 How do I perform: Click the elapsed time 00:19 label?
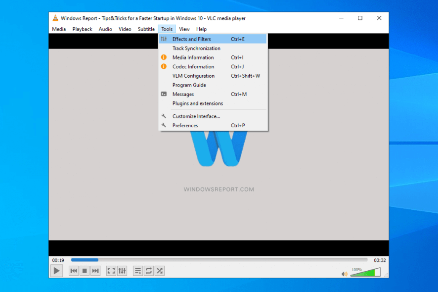[x=58, y=260]
